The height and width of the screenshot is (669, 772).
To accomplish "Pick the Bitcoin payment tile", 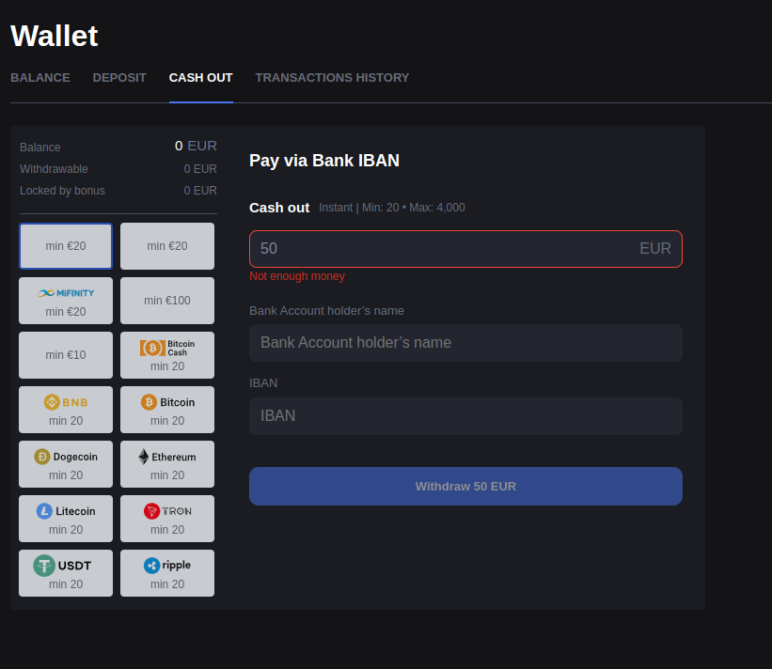I will pyautogui.click(x=167, y=410).
